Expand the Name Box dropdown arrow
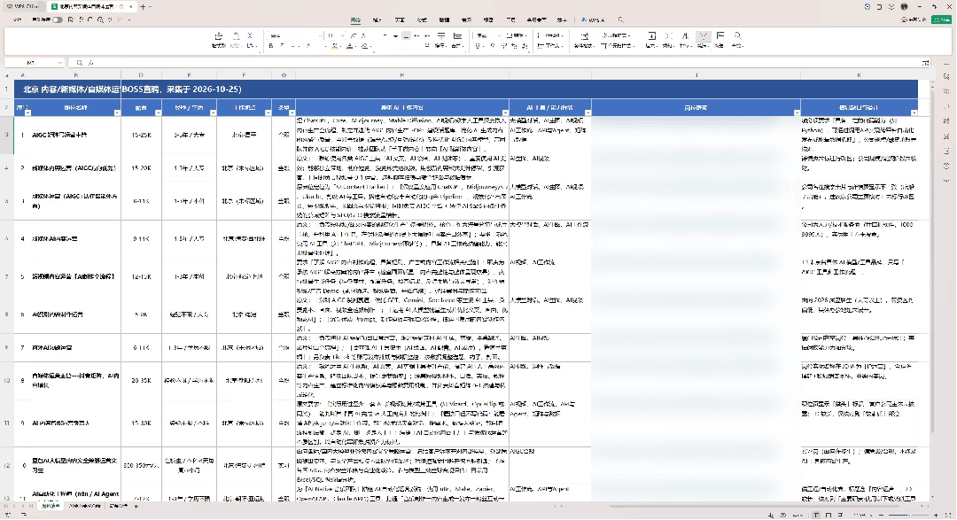The width and height of the screenshot is (957, 520). click(x=60, y=63)
